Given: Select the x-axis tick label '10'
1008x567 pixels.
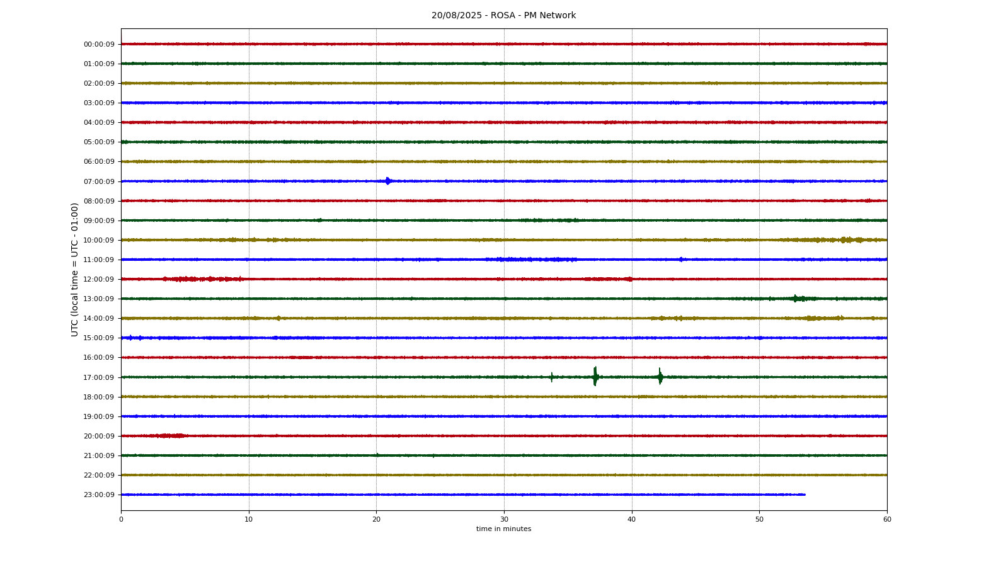Looking at the screenshot, I should (x=249, y=519).
